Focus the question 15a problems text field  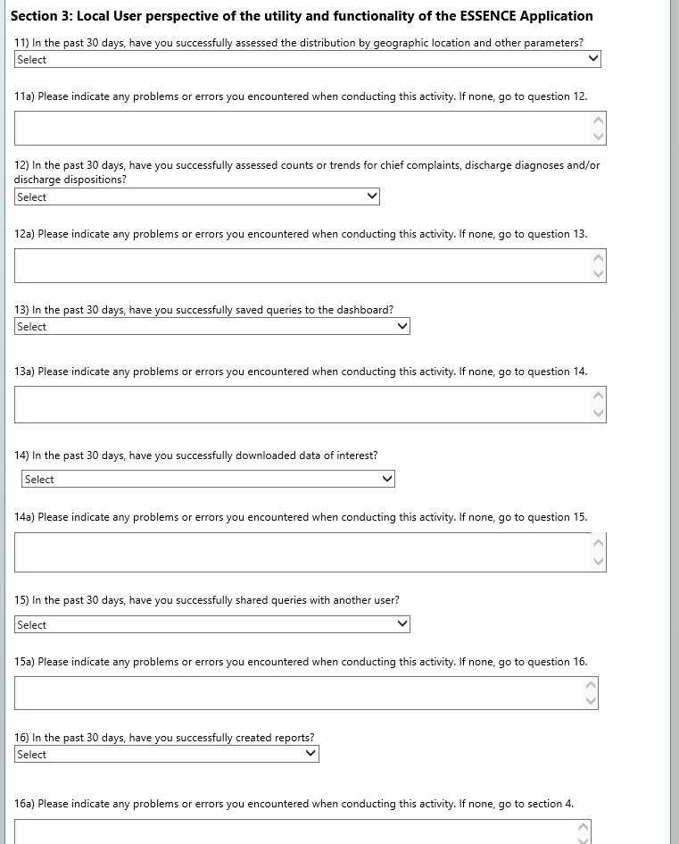[299, 693]
